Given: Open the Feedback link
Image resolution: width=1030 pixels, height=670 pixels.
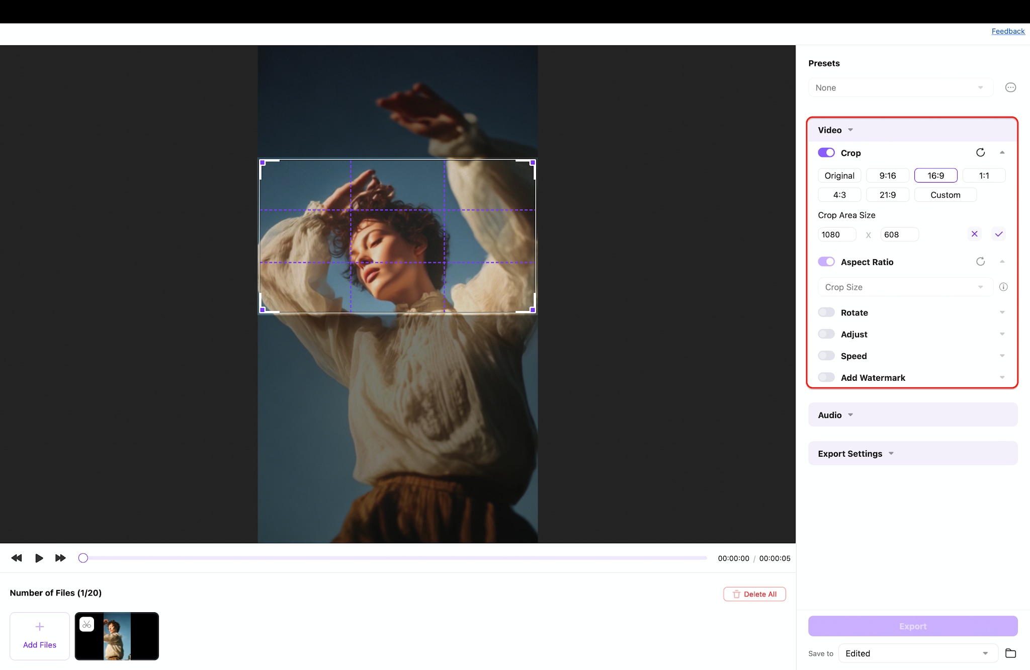Looking at the screenshot, I should [x=1008, y=31].
